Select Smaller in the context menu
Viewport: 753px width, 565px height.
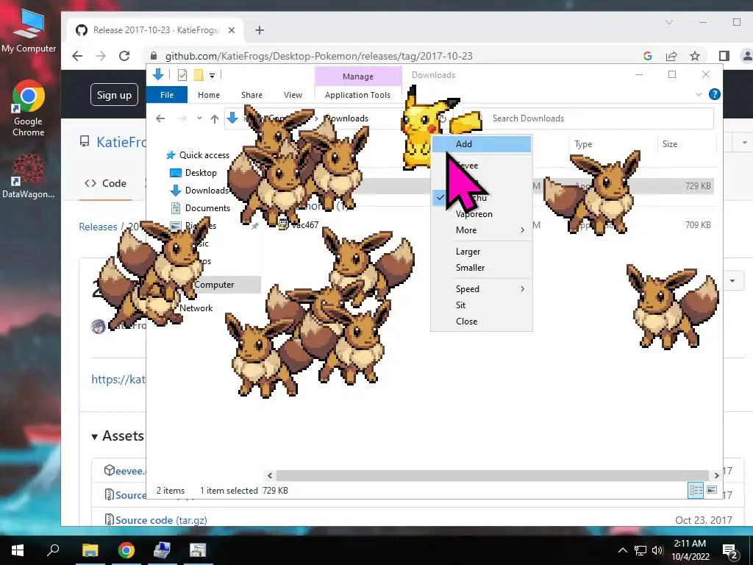pyautogui.click(x=481, y=268)
